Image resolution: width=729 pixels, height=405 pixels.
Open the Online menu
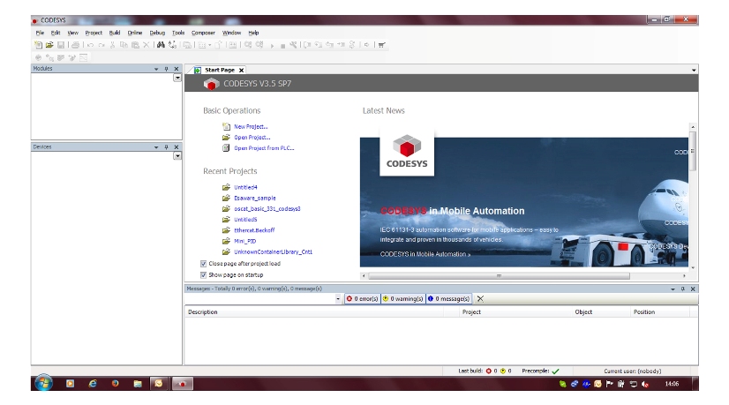pyautogui.click(x=135, y=33)
